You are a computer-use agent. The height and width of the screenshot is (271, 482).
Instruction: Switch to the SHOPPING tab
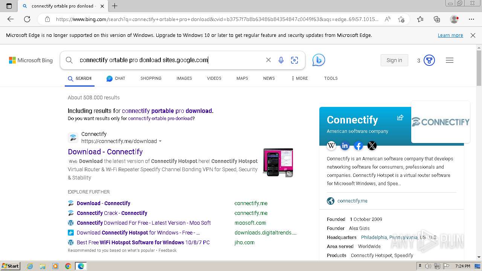(151, 78)
